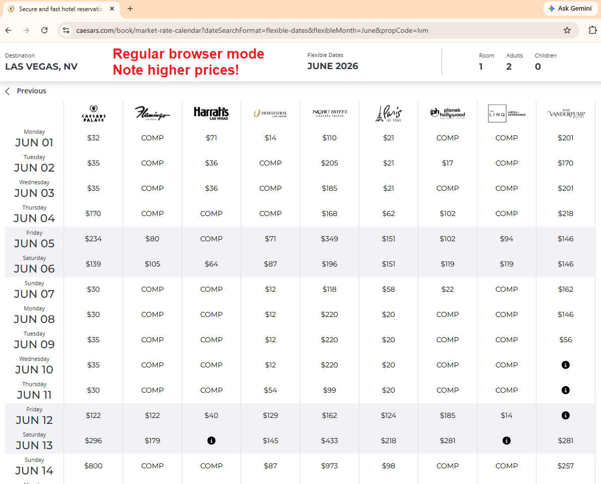
Task: Close the hotel reservation tab
Action: click(112, 9)
